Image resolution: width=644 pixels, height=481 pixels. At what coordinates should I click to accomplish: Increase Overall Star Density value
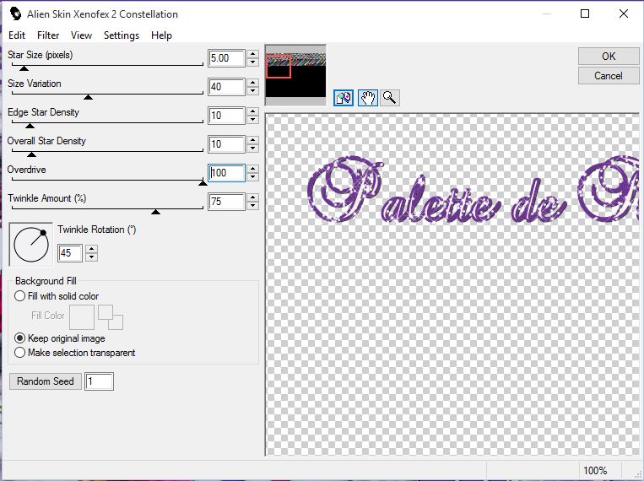(253, 140)
